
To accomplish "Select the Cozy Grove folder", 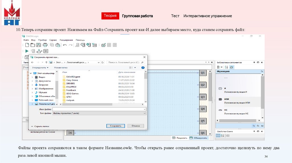I will pos(72,80).
